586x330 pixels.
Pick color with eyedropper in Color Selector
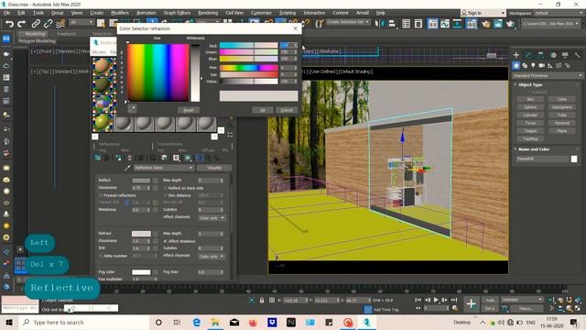[x=132, y=108]
